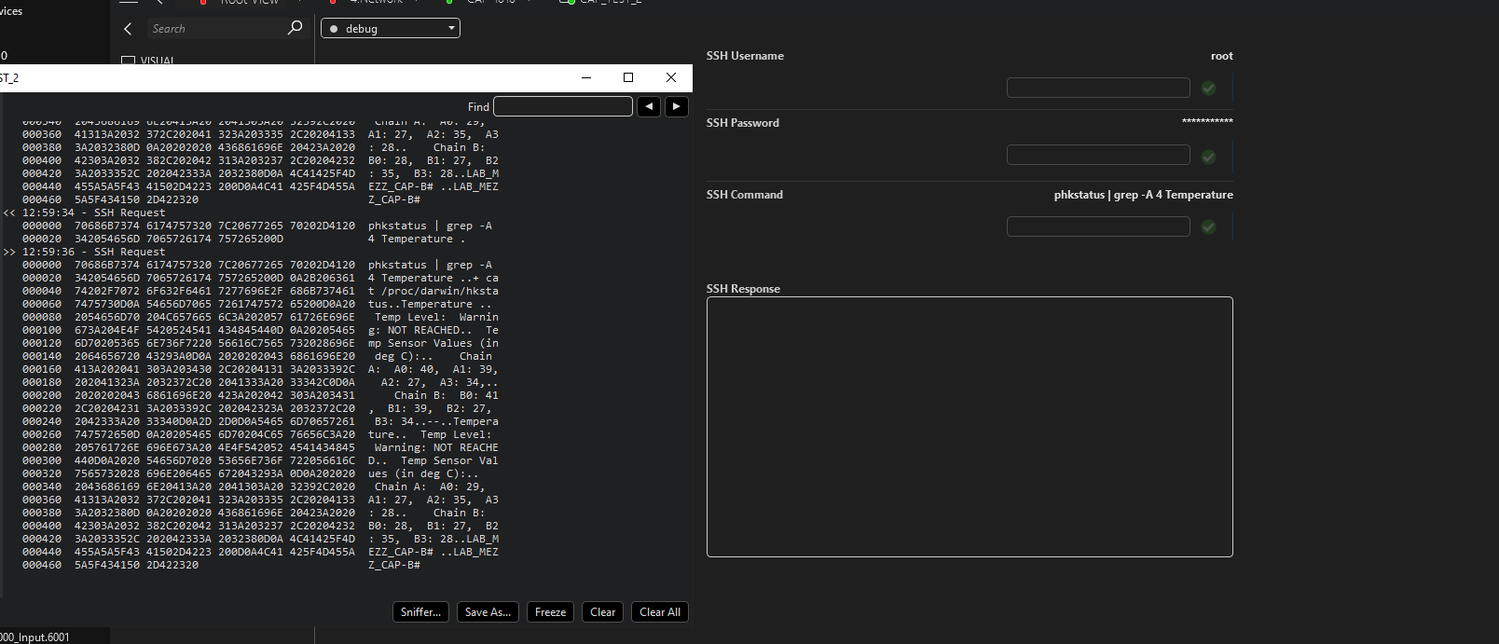This screenshot has height=644, width=1499.
Task: Focus the Search text field
Action: coord(216,29)
